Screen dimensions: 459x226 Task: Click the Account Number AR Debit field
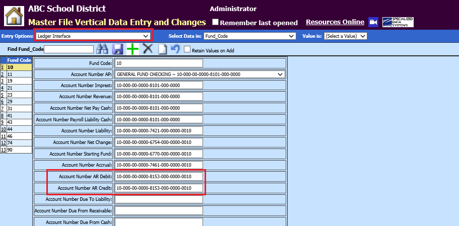(x=159, y=176)
